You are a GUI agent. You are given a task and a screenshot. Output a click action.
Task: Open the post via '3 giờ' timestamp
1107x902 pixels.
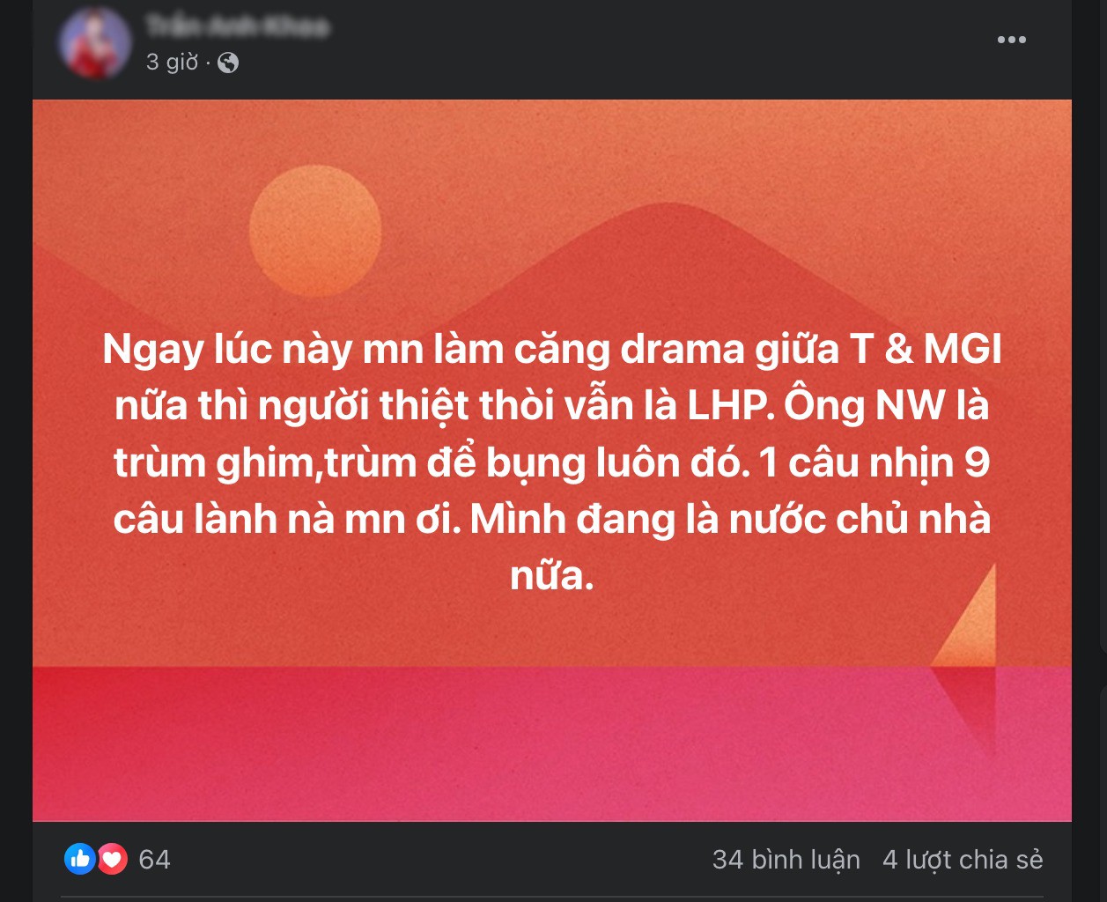(x=172, y=63)
